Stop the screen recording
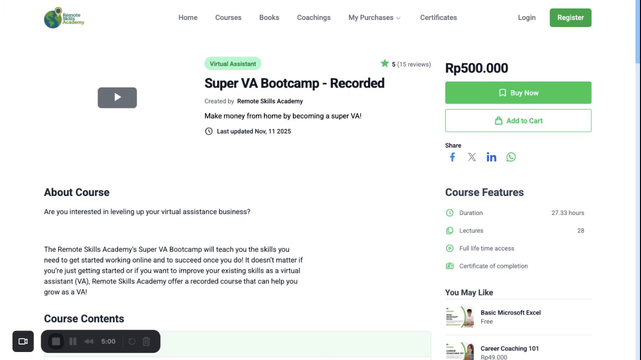The height and width of the screenshot is (360, 641). pos(56,341)
